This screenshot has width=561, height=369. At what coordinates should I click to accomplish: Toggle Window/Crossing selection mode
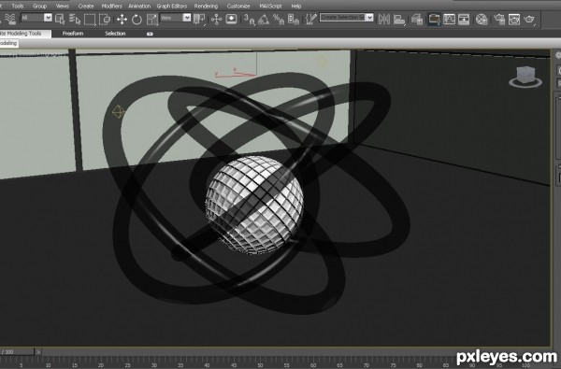[x=105, y=19]
